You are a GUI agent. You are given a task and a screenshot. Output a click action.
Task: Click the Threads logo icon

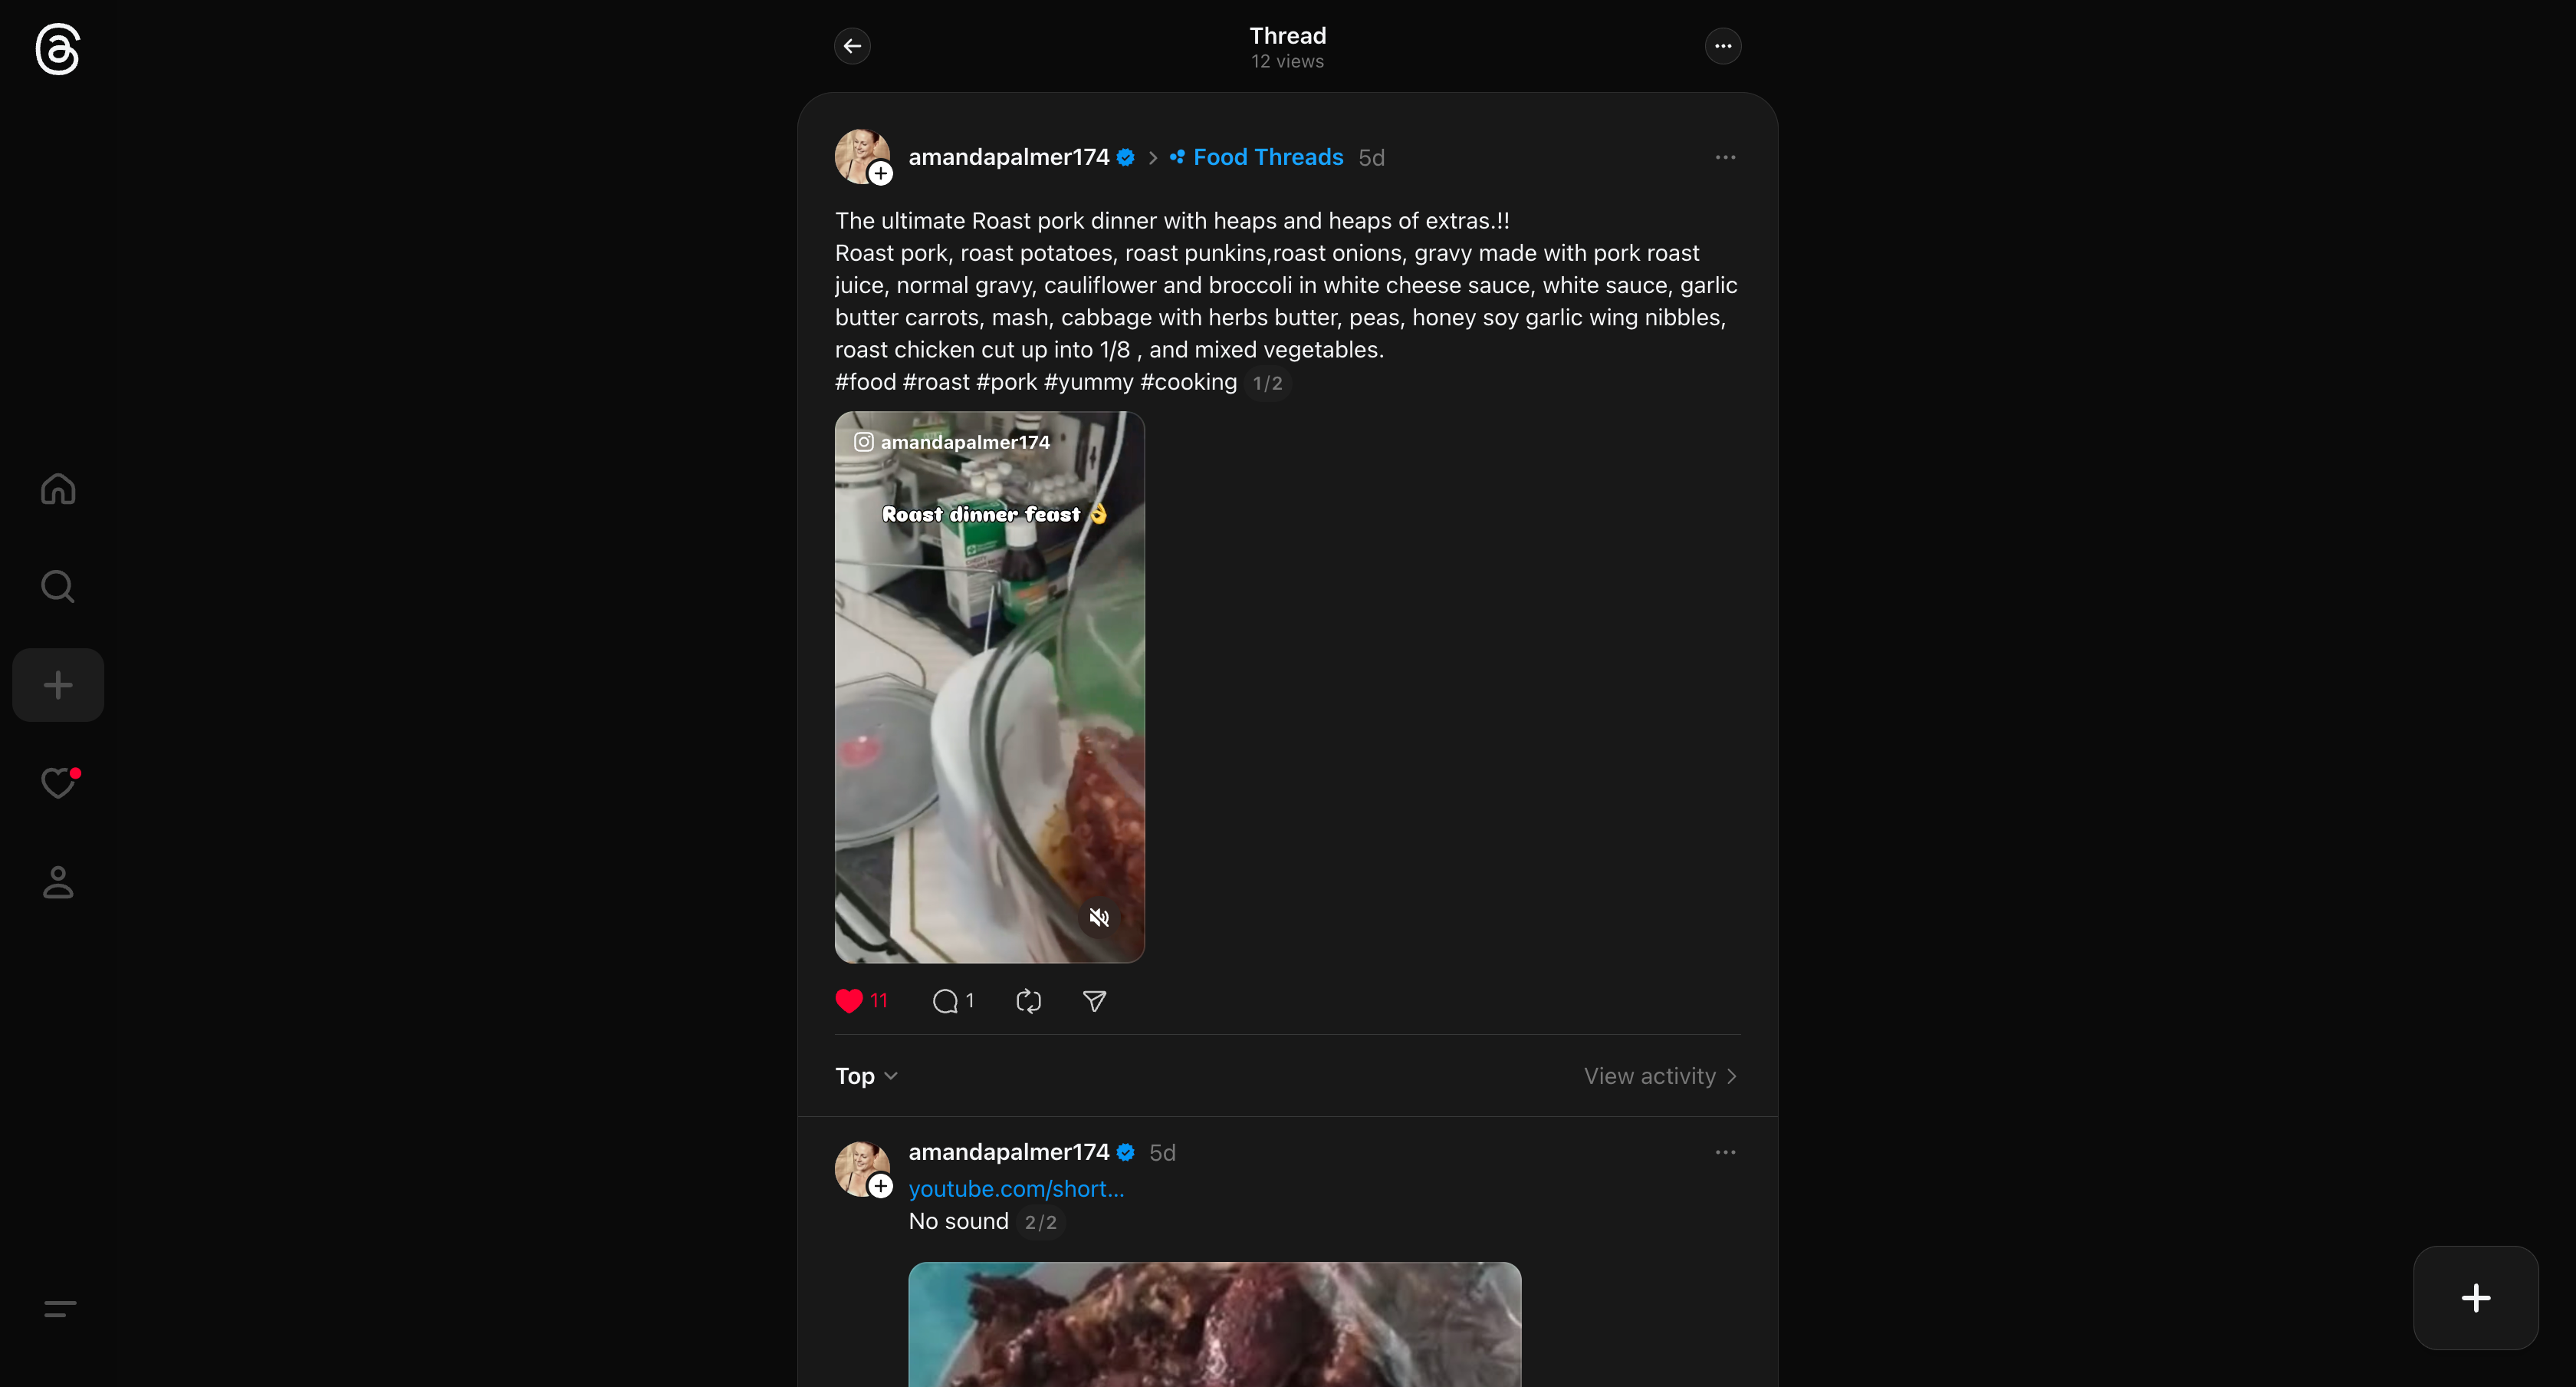[57, 49]
